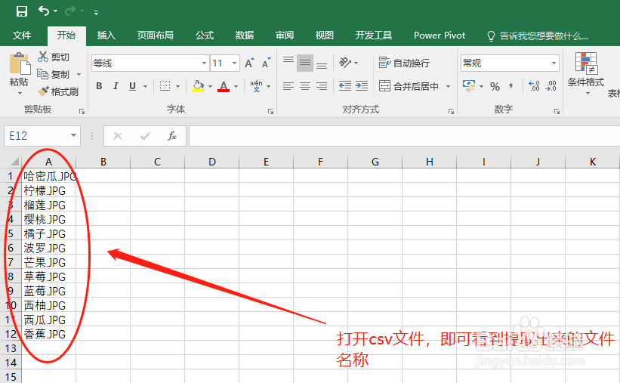Apply comma thousands separator style
Image resolution: width=620 pixels, height=383 pixels.
click(510, 86)
